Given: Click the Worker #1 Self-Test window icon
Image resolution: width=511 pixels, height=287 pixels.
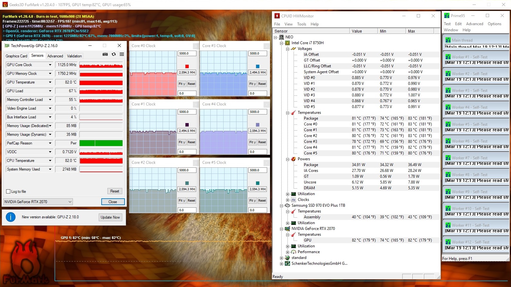Looking at the screenshot, I should [x=448, y=57].
